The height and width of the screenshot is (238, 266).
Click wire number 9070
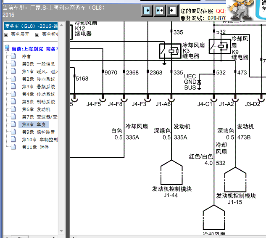[111, 73]
